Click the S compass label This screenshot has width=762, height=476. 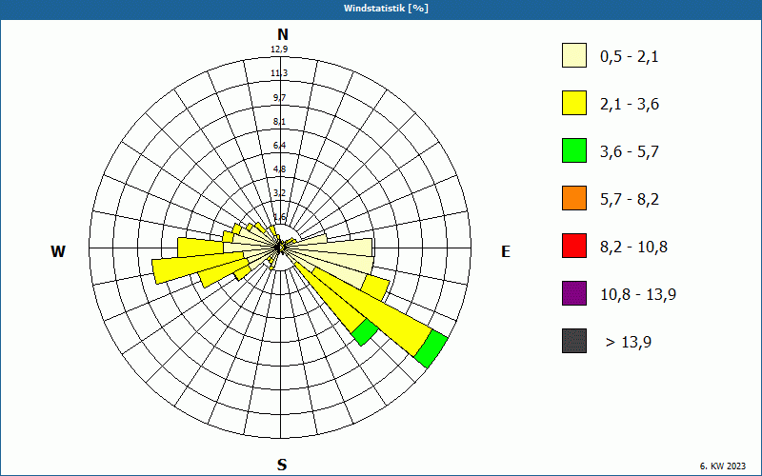282,465
